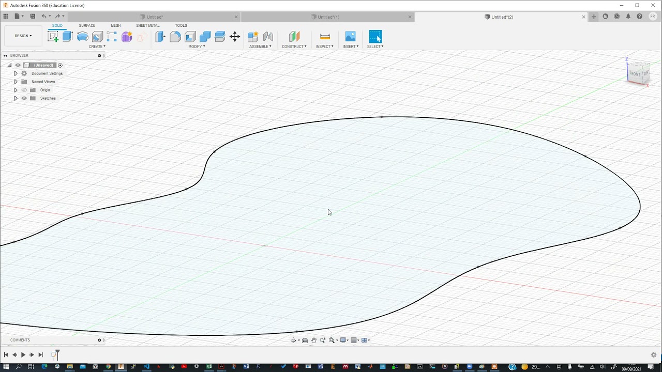Viewport: 662px width, 372px height.
Task: Select the Combine tool
Action: coord(205,37)
